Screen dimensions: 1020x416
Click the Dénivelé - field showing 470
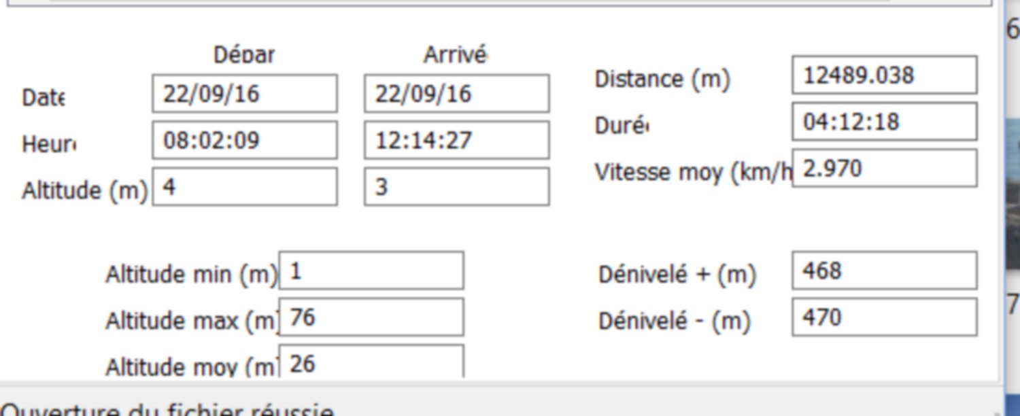(x=885, y=317)
